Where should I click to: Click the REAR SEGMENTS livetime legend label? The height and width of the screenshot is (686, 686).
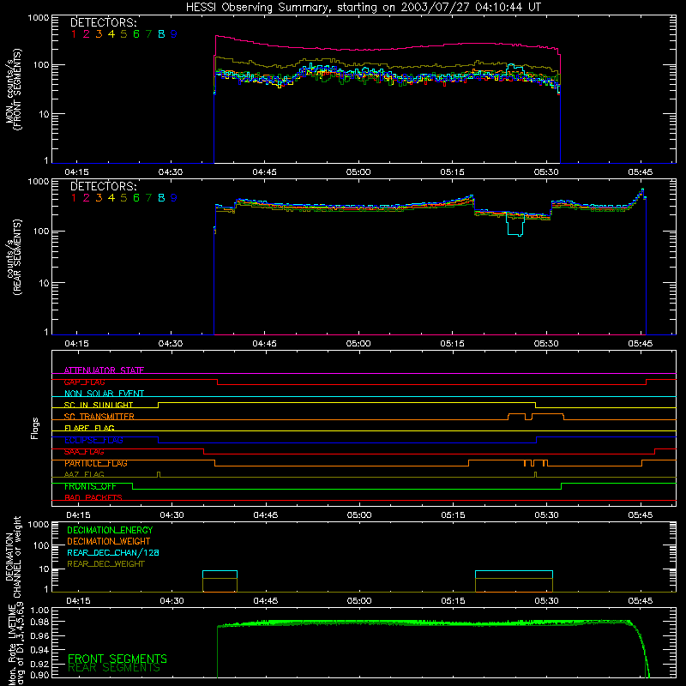[114, 667]
